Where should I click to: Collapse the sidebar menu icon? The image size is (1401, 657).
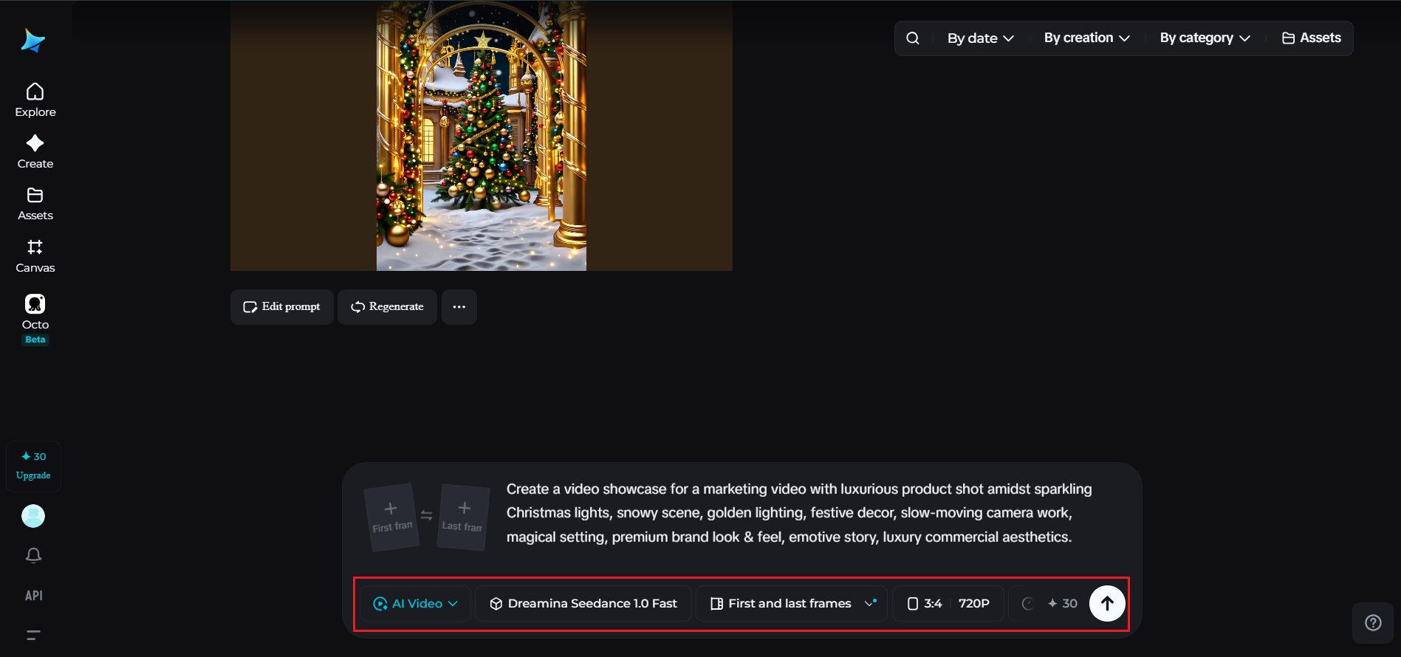coord(33,635)
